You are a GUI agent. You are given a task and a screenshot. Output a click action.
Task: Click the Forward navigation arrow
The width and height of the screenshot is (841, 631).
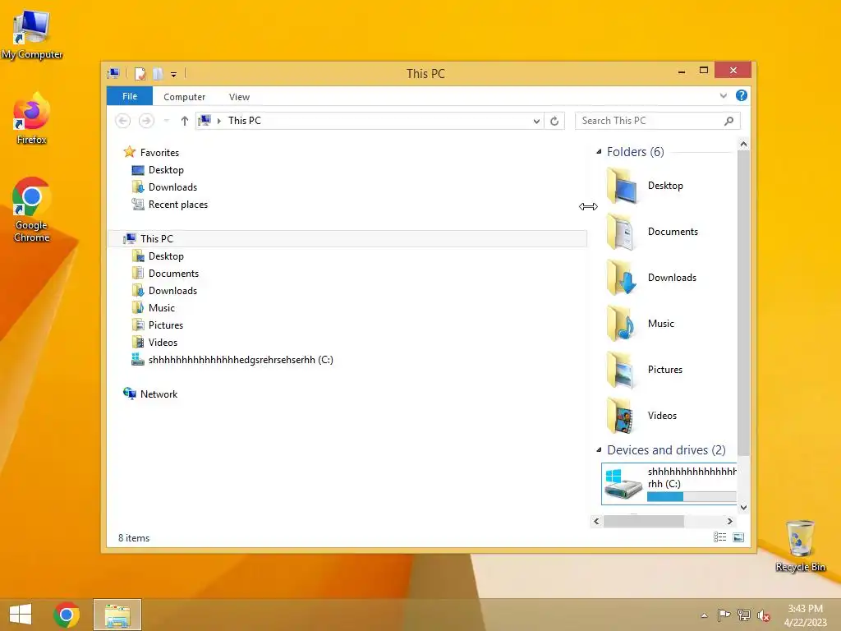pos(146,121)
